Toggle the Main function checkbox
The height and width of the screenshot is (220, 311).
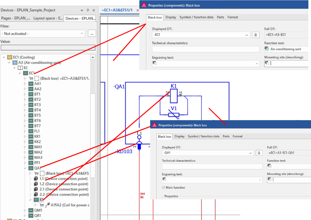(164, 188)
